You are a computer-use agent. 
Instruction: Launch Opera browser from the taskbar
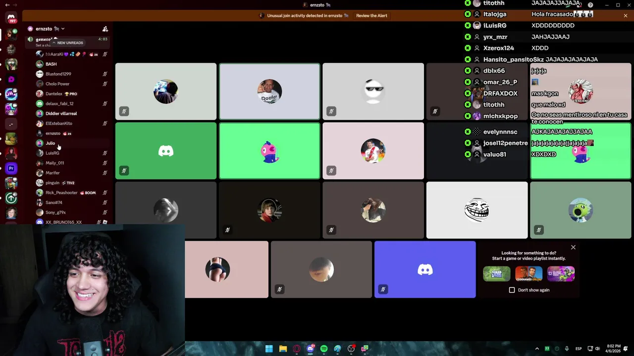(297, 349)
